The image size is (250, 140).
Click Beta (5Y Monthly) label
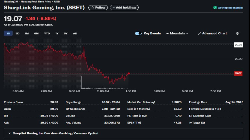coord(139,109)
